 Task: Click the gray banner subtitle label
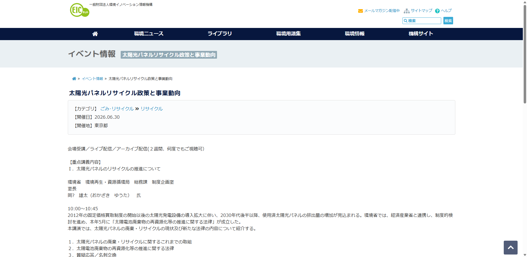169,55
